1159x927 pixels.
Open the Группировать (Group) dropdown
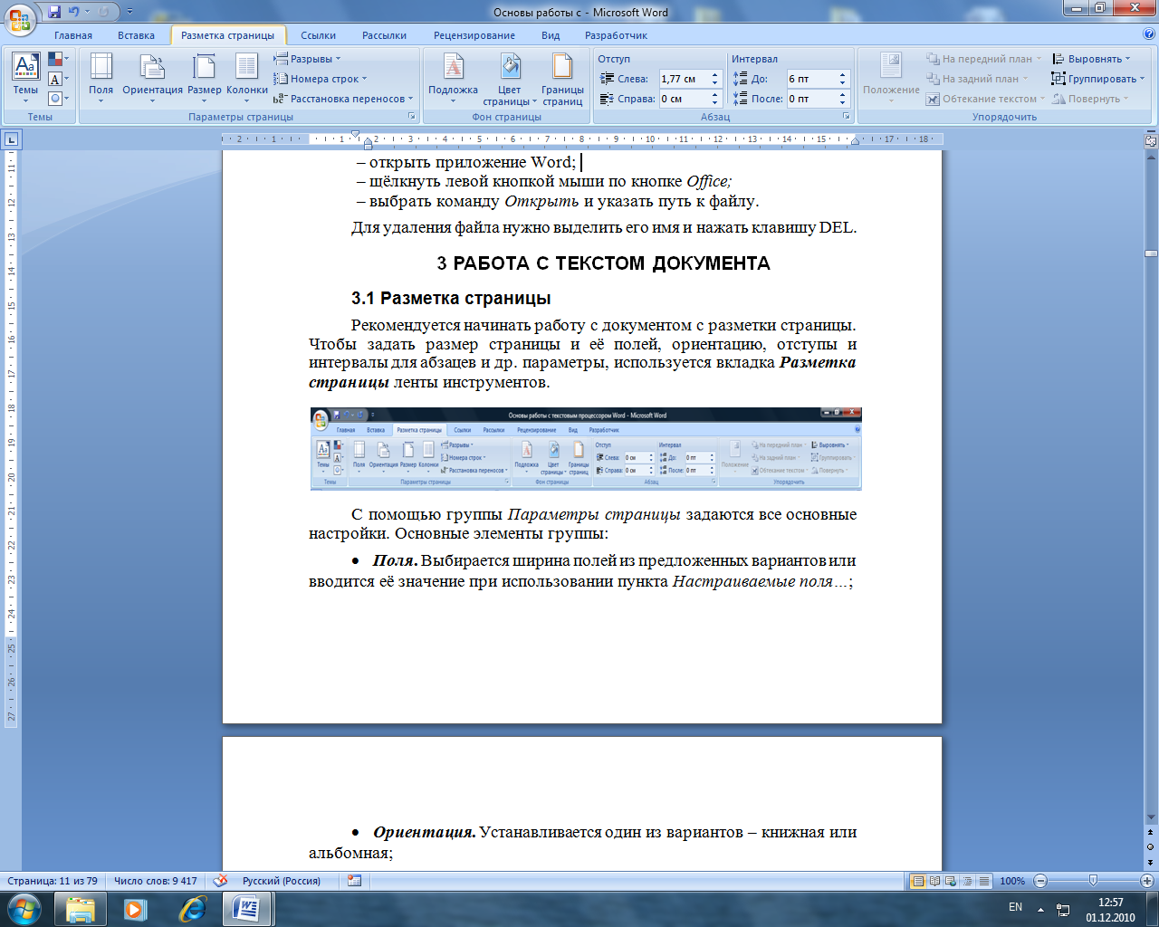point(1097,79)
